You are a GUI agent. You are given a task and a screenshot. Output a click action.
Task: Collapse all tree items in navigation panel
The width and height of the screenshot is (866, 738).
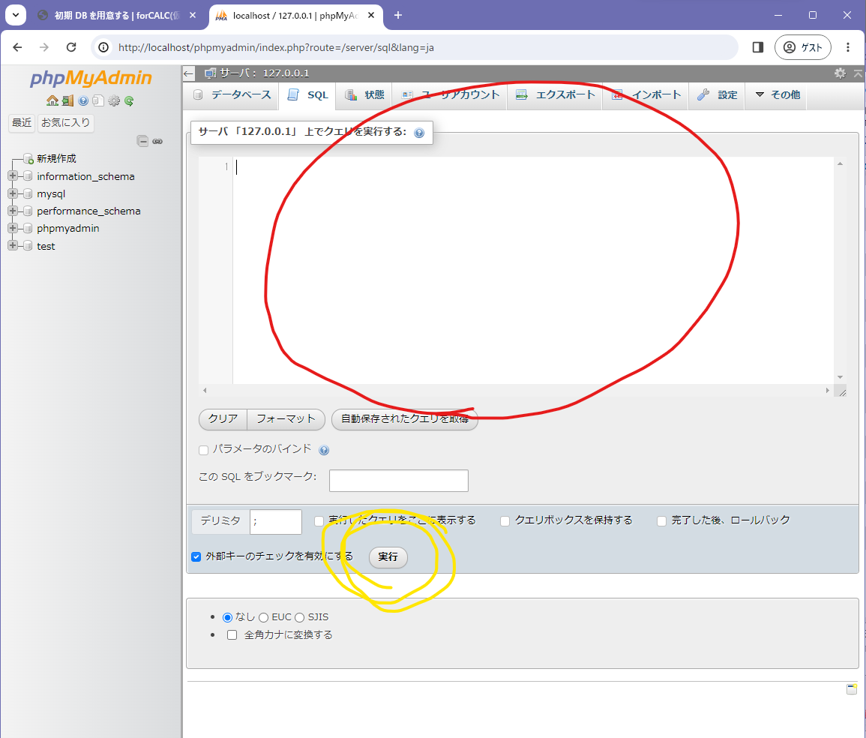tap(142, 141)
